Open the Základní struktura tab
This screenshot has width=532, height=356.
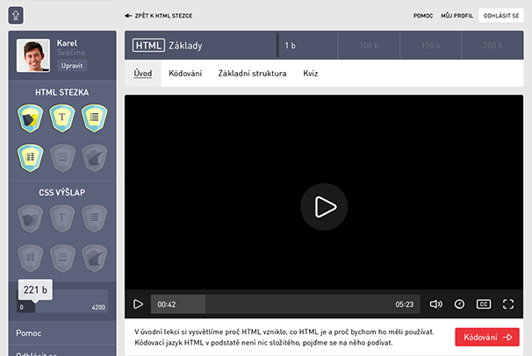click(x=252, y=74)
